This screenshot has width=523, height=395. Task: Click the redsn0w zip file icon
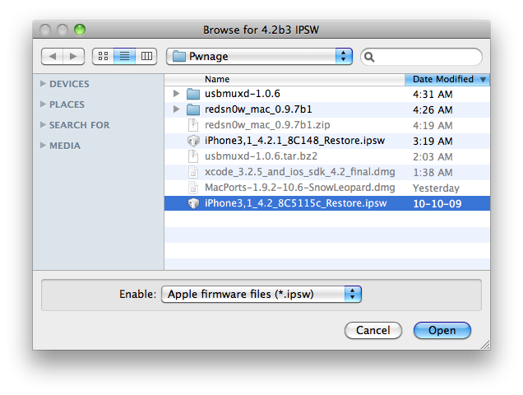click(x=193, y=125)
